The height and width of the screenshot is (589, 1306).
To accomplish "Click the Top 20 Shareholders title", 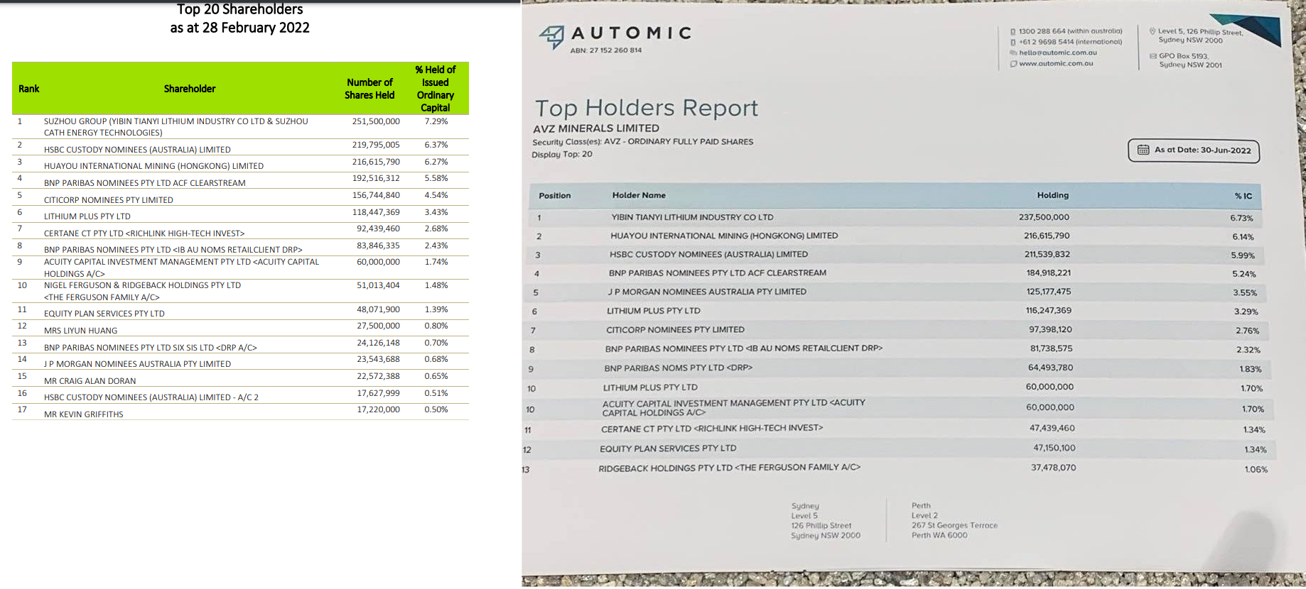I will click(240, 9).
